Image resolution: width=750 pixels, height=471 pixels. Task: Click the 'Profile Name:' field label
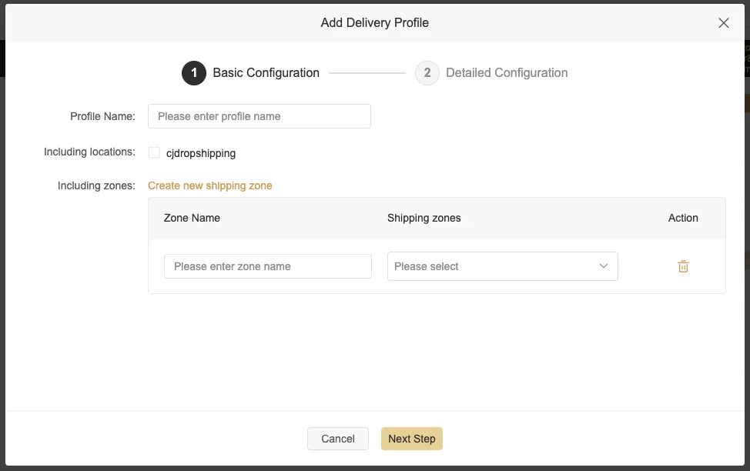point(102,116)
